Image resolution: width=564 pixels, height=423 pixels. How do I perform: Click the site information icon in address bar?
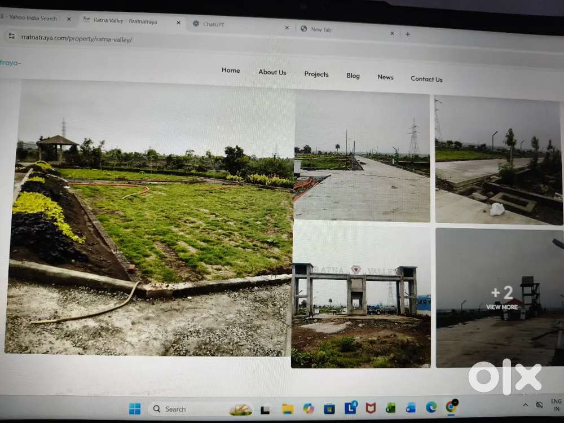pyautogui.click(x=11, y=37)
